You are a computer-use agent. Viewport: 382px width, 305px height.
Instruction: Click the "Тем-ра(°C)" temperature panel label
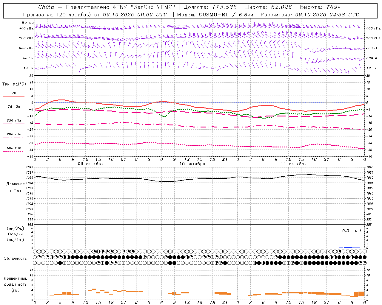14,84
